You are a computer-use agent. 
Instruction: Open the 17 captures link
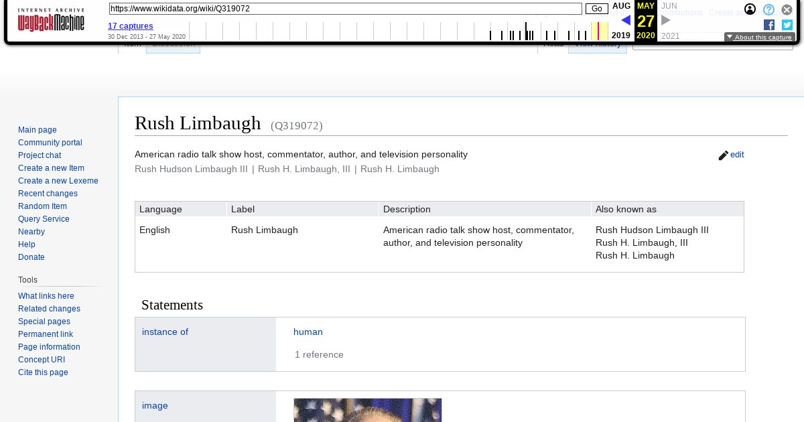coord(131,26)
